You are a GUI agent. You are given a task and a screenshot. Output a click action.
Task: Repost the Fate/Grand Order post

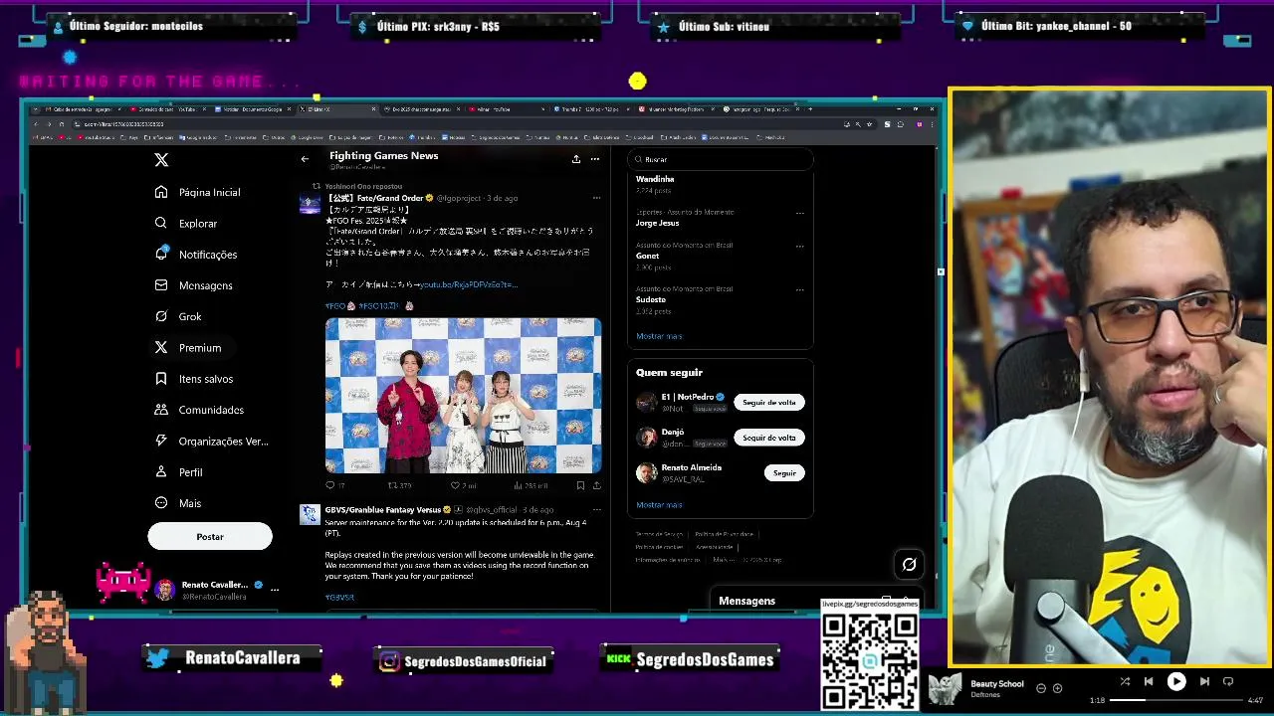393,485
